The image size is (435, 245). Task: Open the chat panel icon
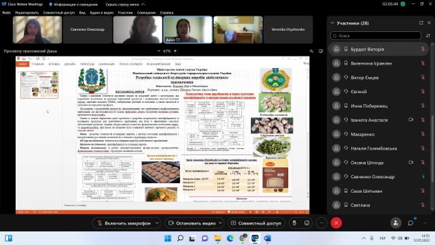(411, 223)
